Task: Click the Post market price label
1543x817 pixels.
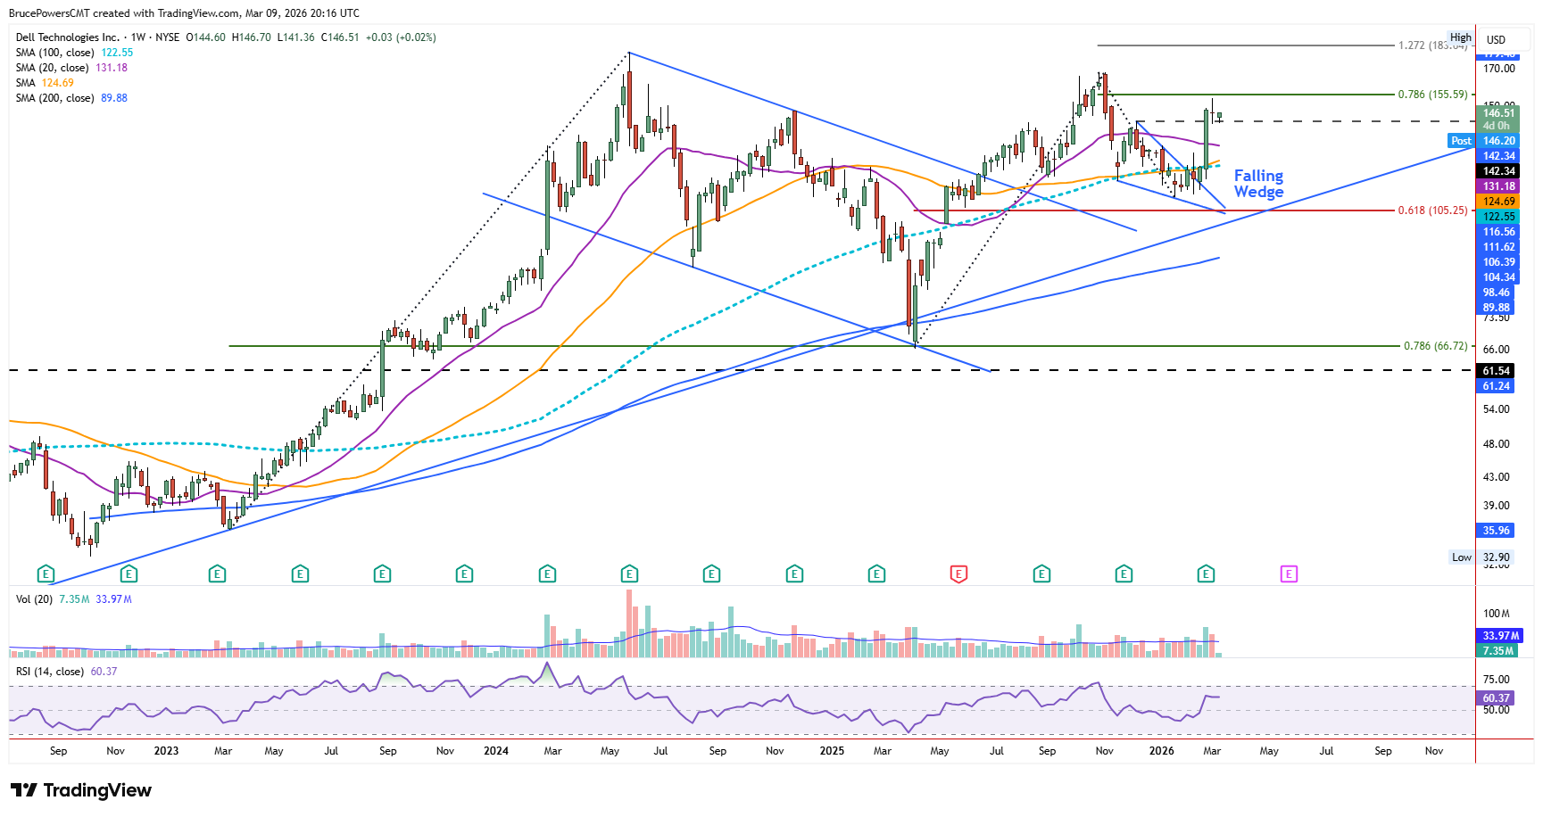Action: [1461, 141]
